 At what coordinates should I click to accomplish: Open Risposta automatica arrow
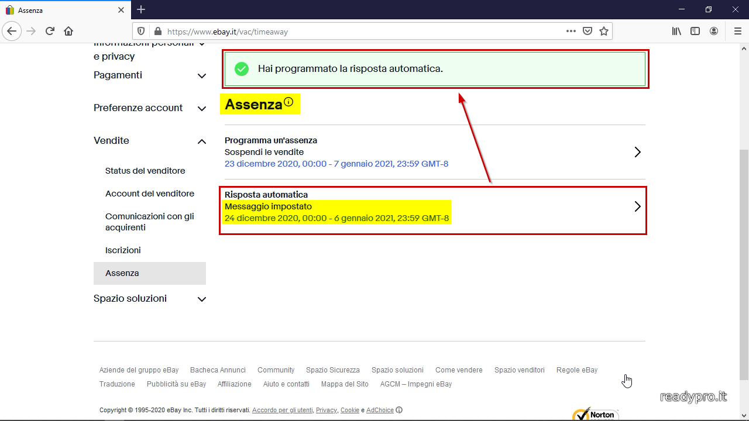(x=638, y=206)
